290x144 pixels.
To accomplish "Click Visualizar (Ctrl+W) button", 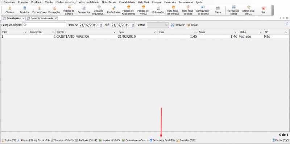I will (x=62, y=140).
